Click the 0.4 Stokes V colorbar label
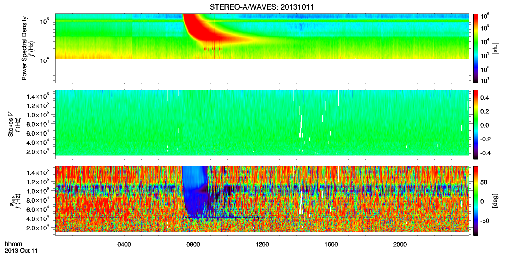Viewport: 524px width, 270px height. coord(484,98)
